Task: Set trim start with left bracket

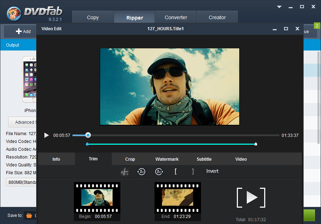Action: [x=176, y=171]
